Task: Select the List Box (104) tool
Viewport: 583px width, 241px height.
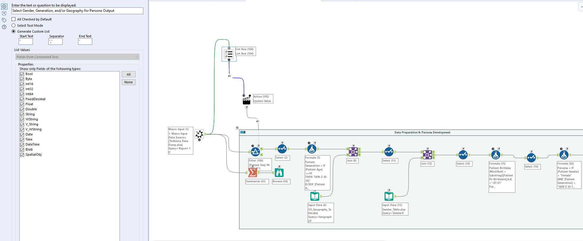Action: click(229, 54)
